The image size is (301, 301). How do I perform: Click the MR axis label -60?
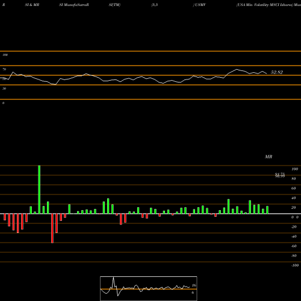point(294,246)
